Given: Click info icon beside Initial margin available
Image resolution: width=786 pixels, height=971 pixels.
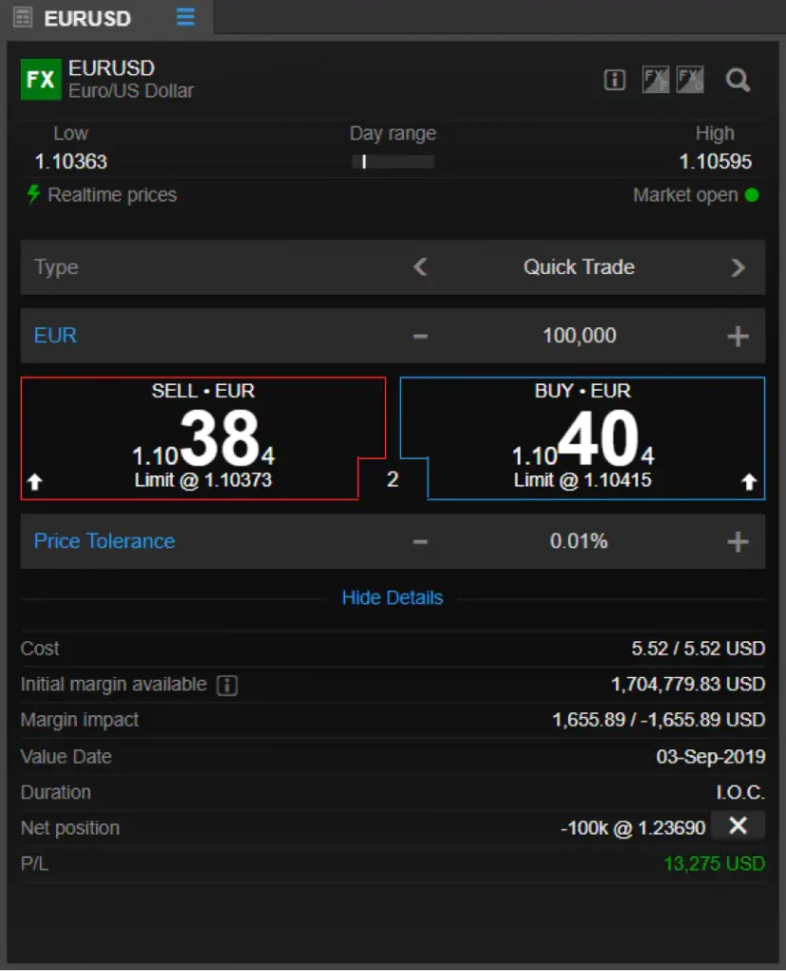Looking at the screenshot, I should (x=227, y=685).
